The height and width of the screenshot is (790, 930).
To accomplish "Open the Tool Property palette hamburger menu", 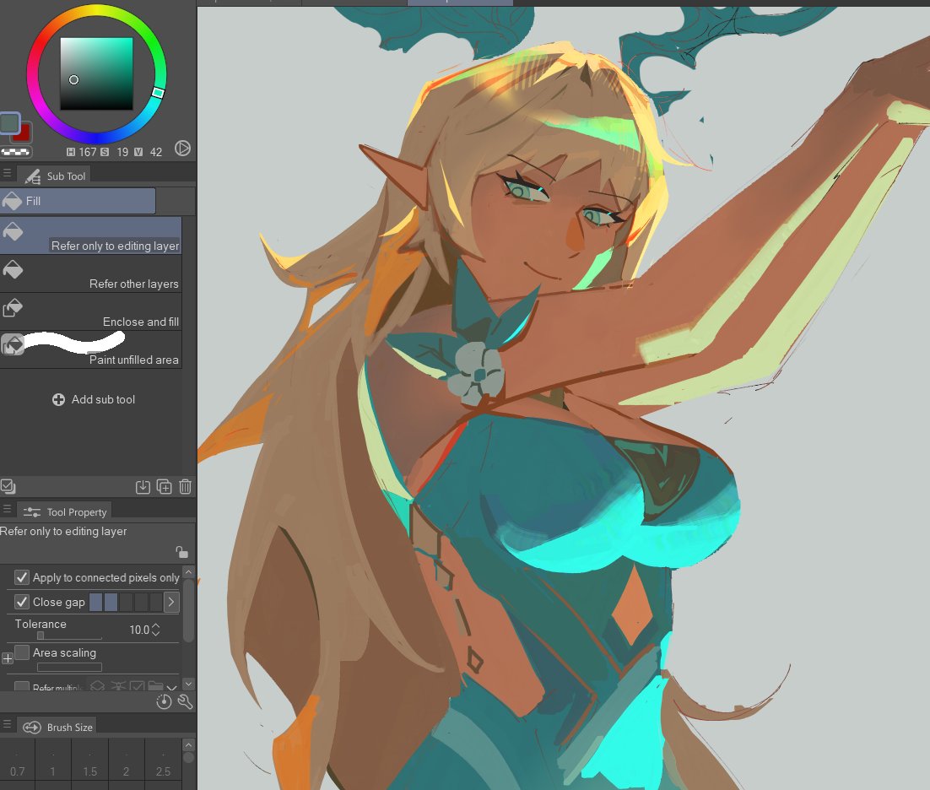I will (x=7, y=509).
